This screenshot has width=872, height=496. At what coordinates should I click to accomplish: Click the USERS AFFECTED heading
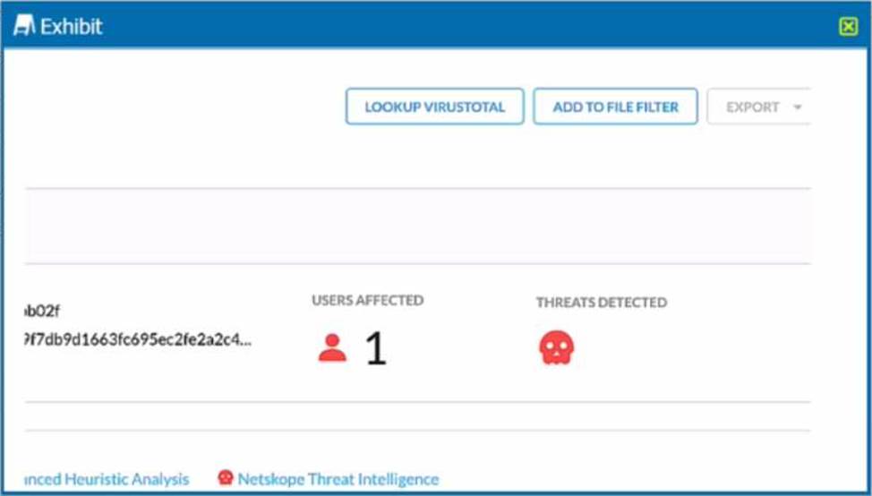click(367, 301)
